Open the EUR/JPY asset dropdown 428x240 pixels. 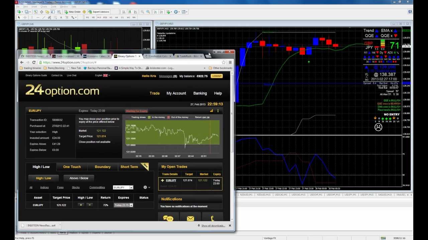123,187
